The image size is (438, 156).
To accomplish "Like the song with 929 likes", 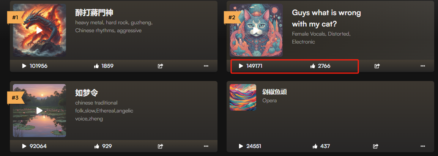I will coord(97,146).
